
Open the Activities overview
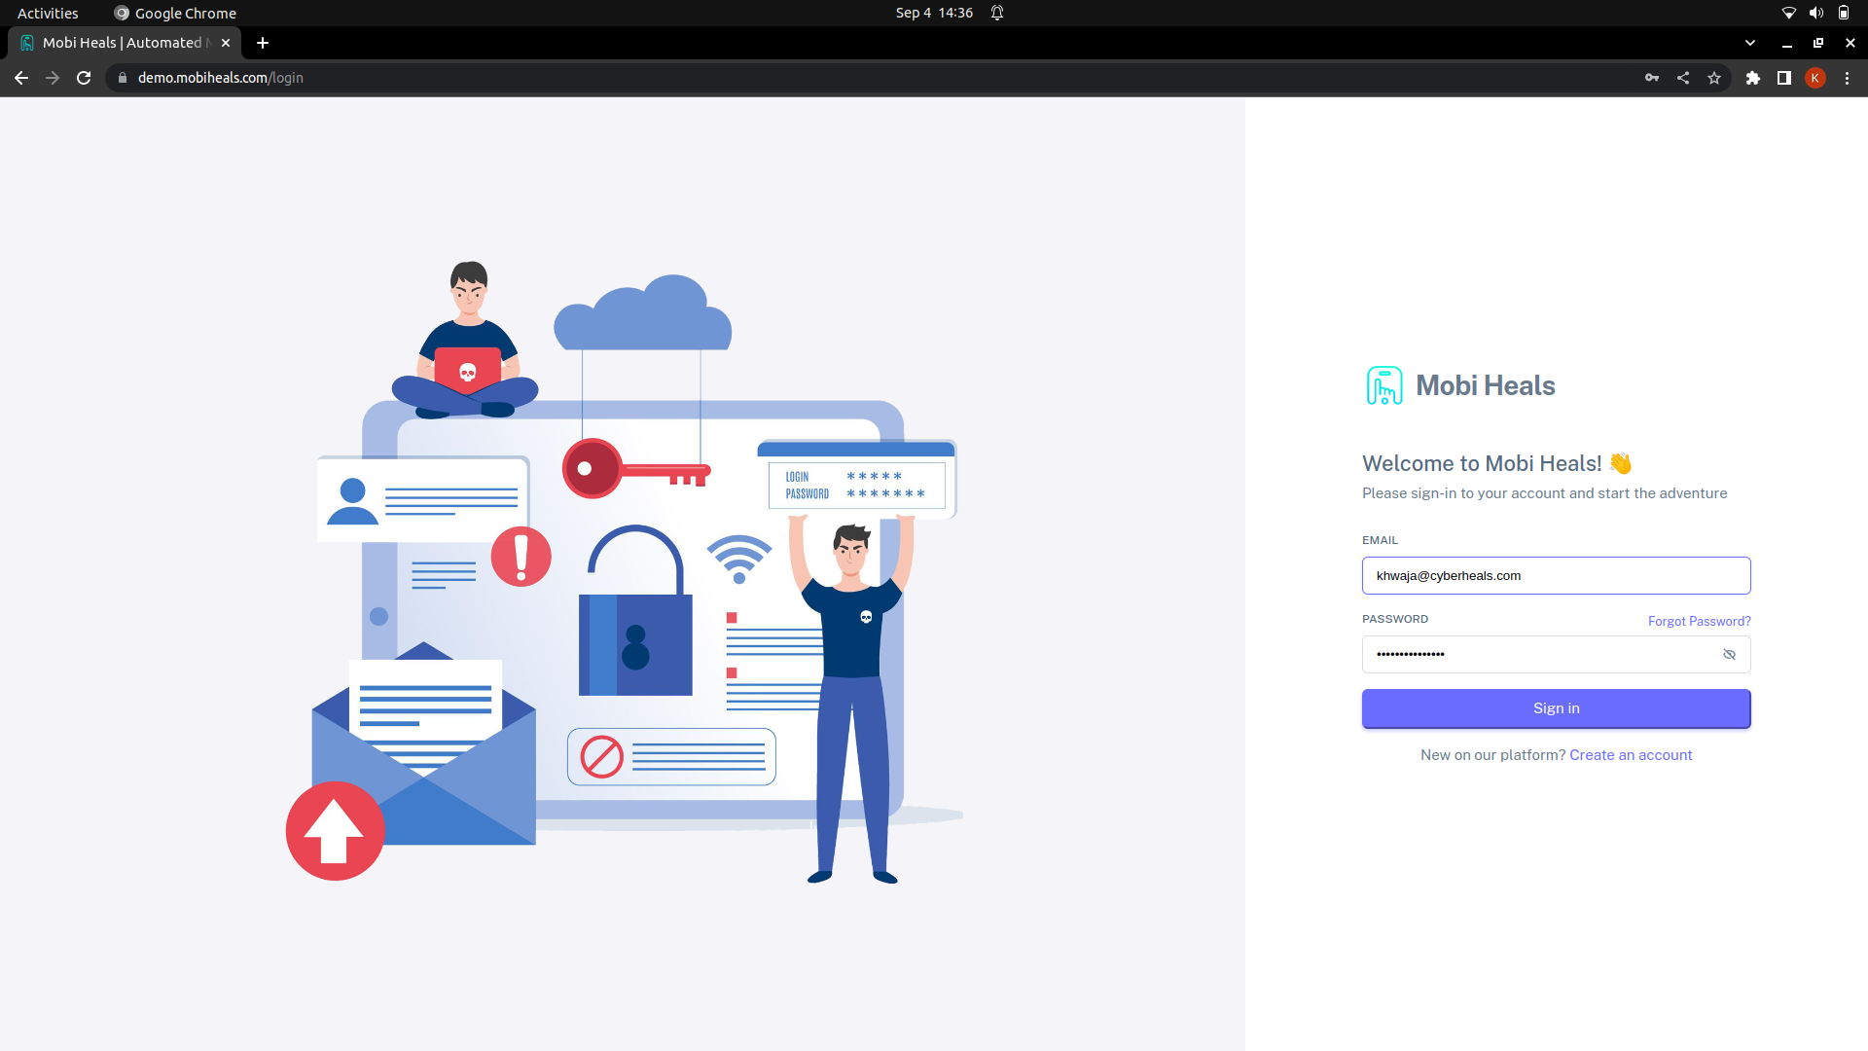pos(48,13)
